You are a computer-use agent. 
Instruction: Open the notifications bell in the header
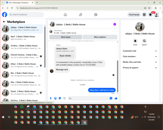pos(150,15)
